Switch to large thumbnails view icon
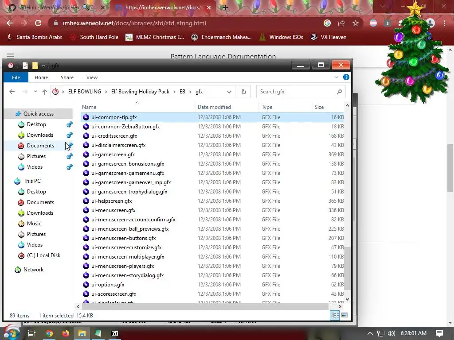454x340 pixels. [x=344, y=315]
